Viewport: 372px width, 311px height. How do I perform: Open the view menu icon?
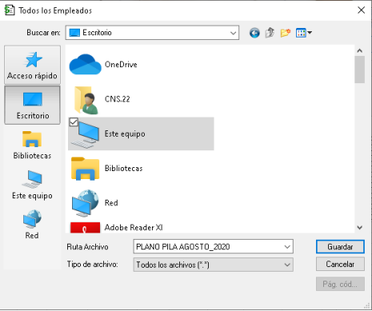pos(304,33)
